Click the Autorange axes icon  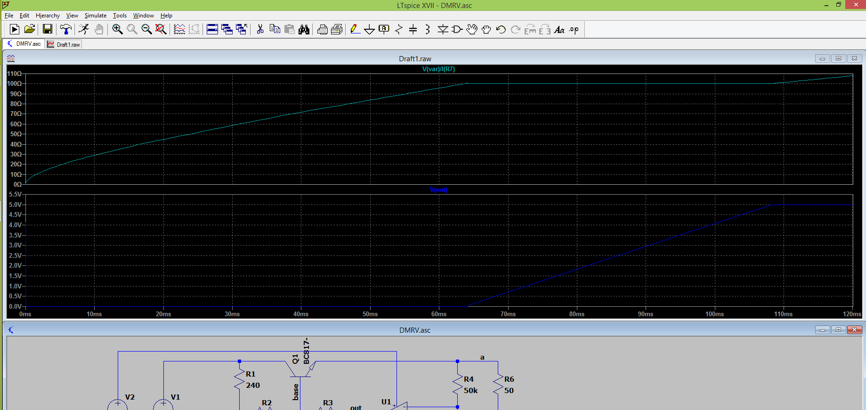point(194,29)
